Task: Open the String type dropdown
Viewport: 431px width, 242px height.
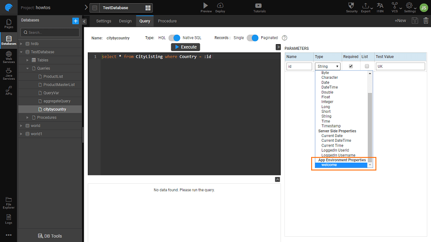Action: pos(327,67)
